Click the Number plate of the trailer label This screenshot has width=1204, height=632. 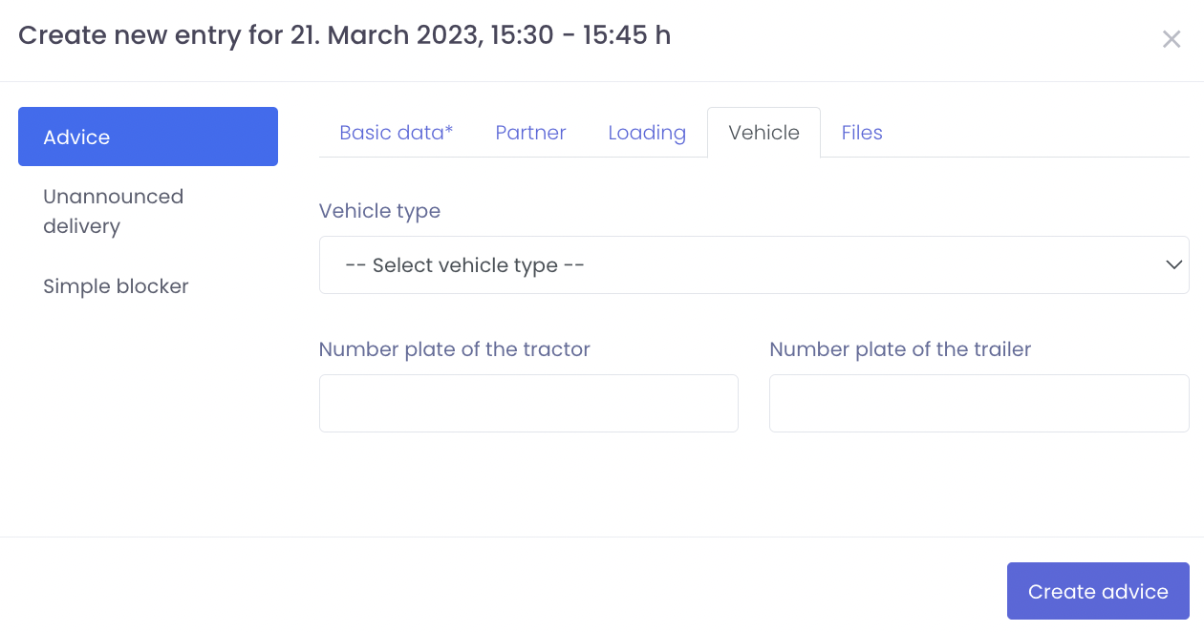click(x=900, y=349)
